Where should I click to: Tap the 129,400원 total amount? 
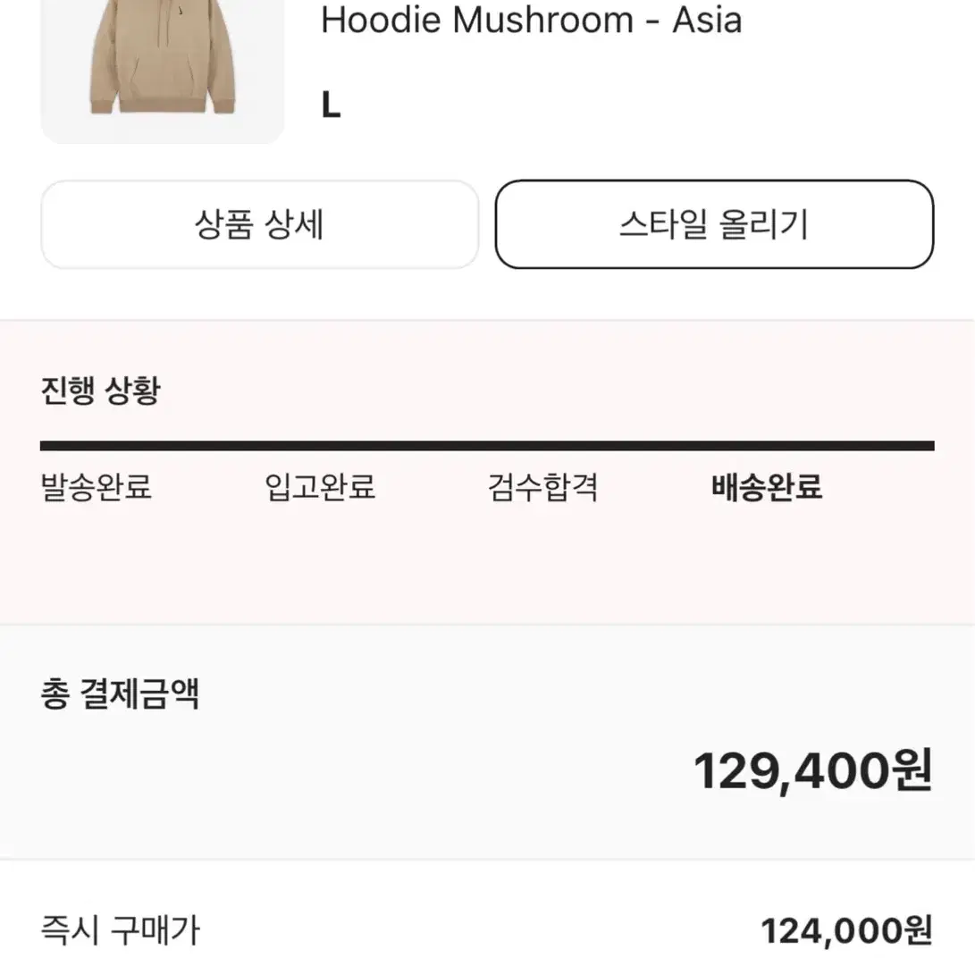[x=813, y=771]
